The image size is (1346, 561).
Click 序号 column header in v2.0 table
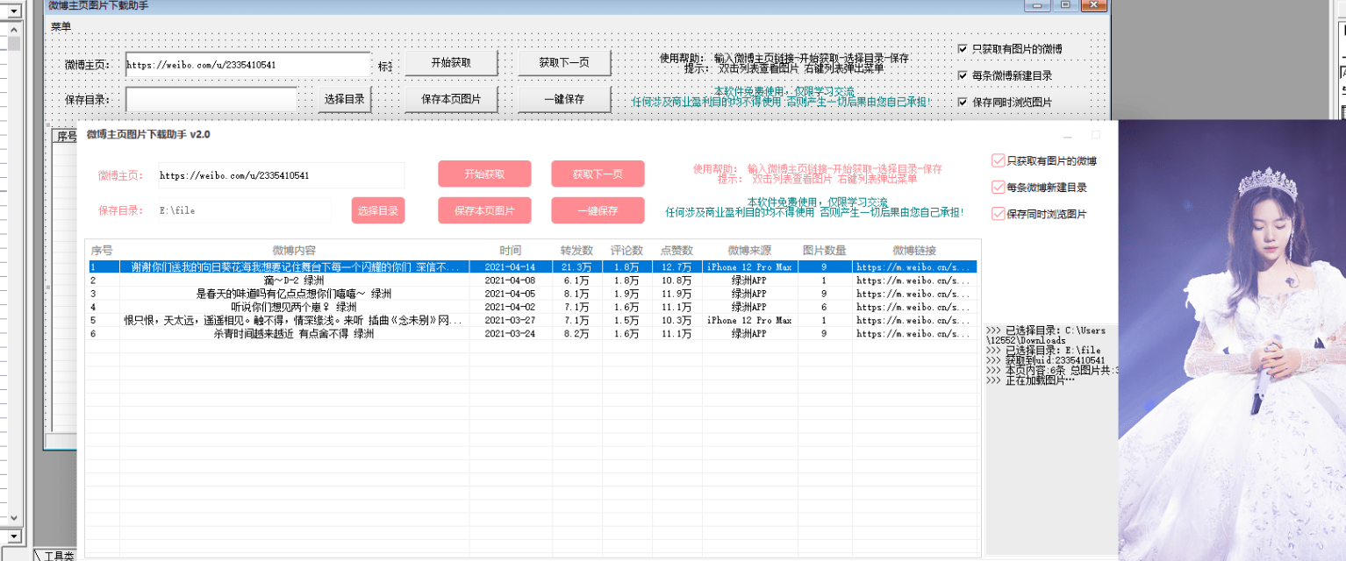pyautogui.click(x=102, y=250)
